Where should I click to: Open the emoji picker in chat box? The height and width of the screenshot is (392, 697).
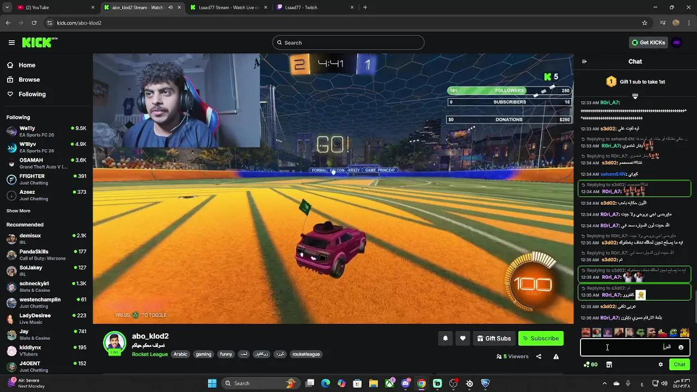click(x=681, y=347)
